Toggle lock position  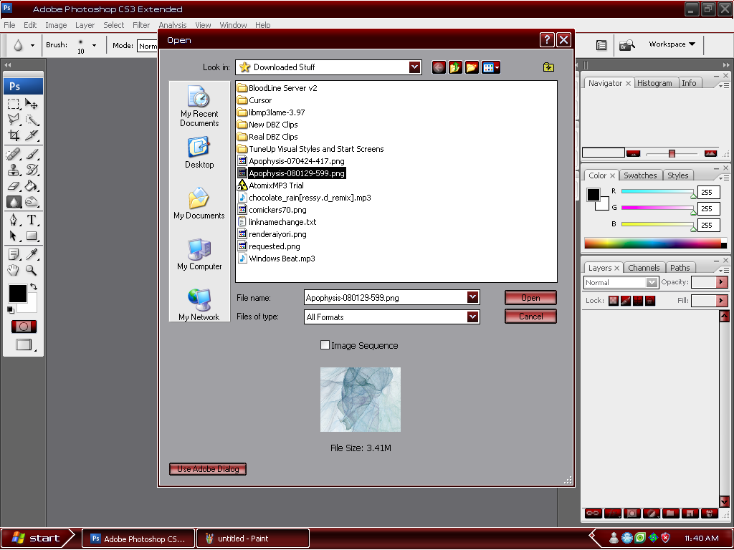tap(638, 301)
